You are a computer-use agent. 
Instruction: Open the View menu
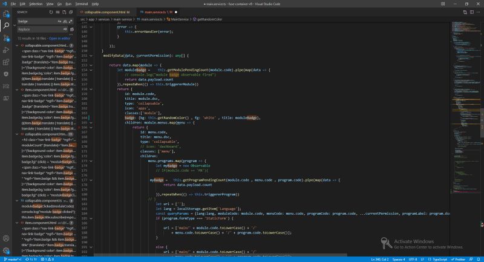click(50, 4)
